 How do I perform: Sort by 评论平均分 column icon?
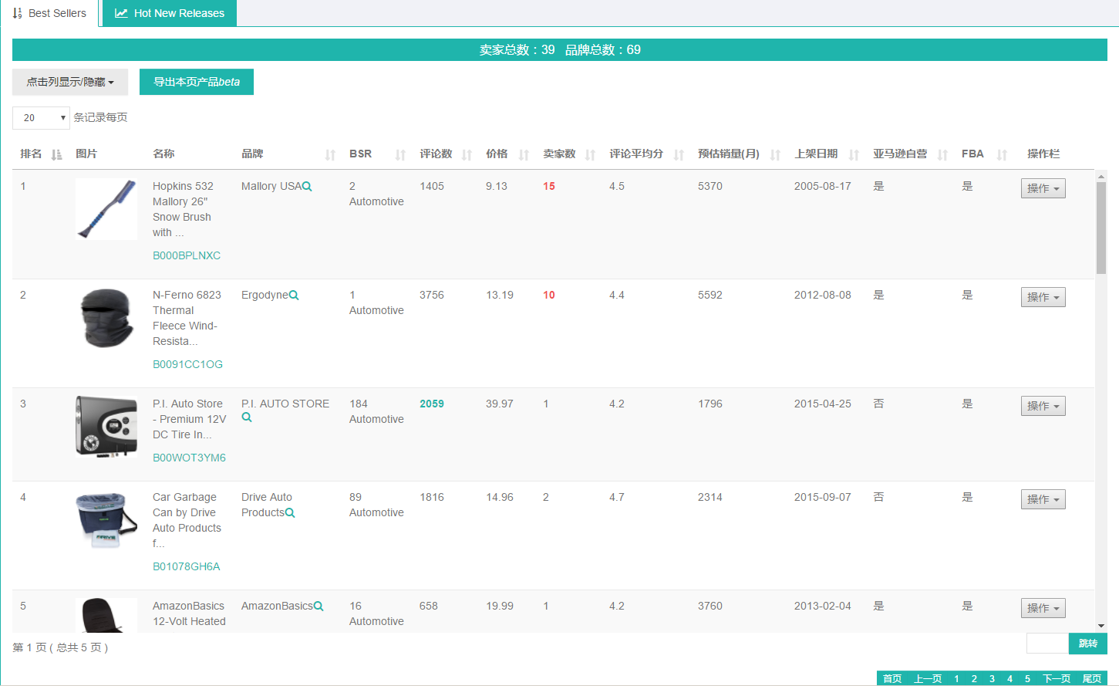pos(679,154)
